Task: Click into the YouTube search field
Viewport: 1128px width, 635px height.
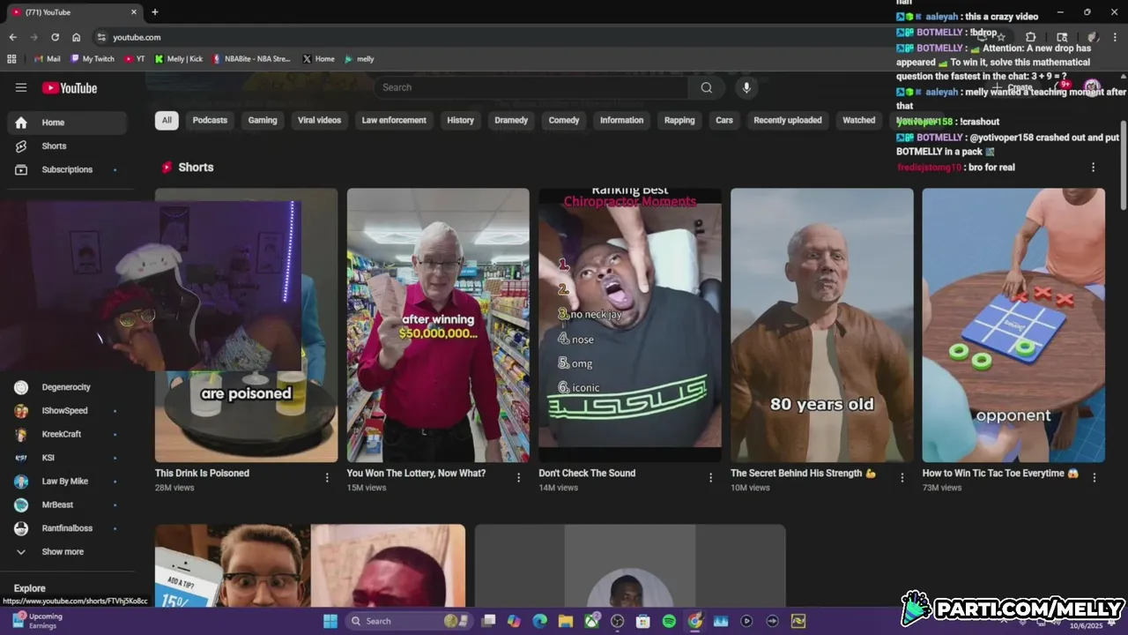Action: point(531,87)
